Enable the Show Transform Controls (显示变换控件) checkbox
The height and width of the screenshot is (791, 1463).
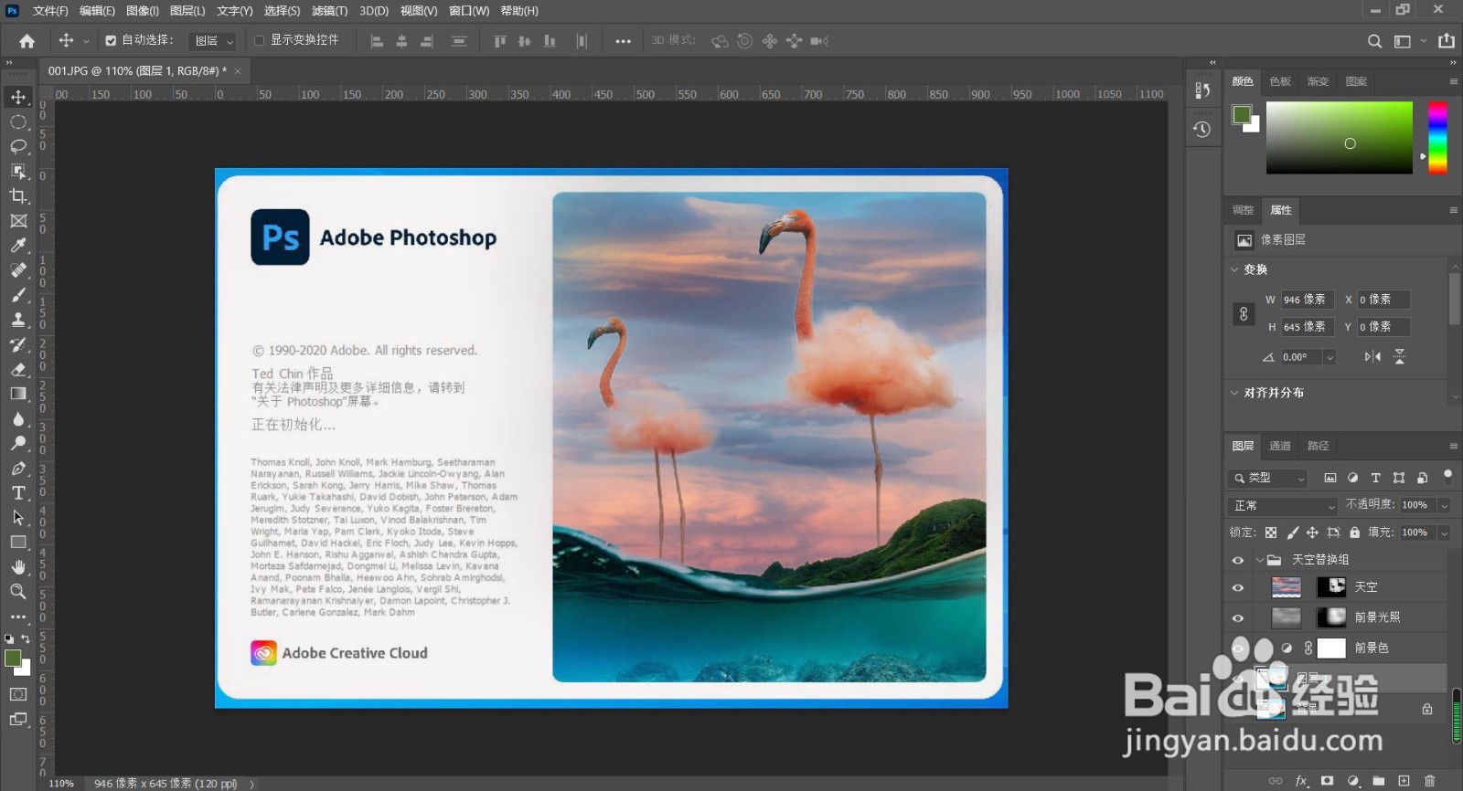coord(259,40)
